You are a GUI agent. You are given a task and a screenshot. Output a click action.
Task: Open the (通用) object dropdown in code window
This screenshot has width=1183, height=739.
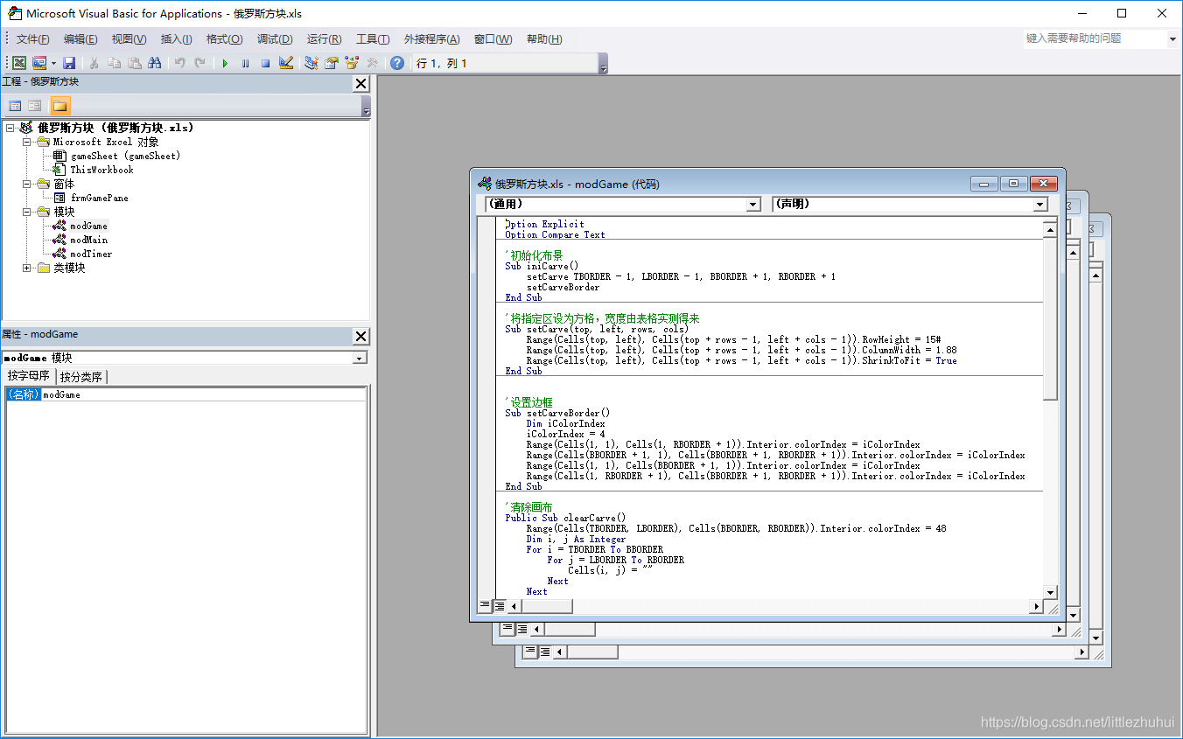click(754, 204)
